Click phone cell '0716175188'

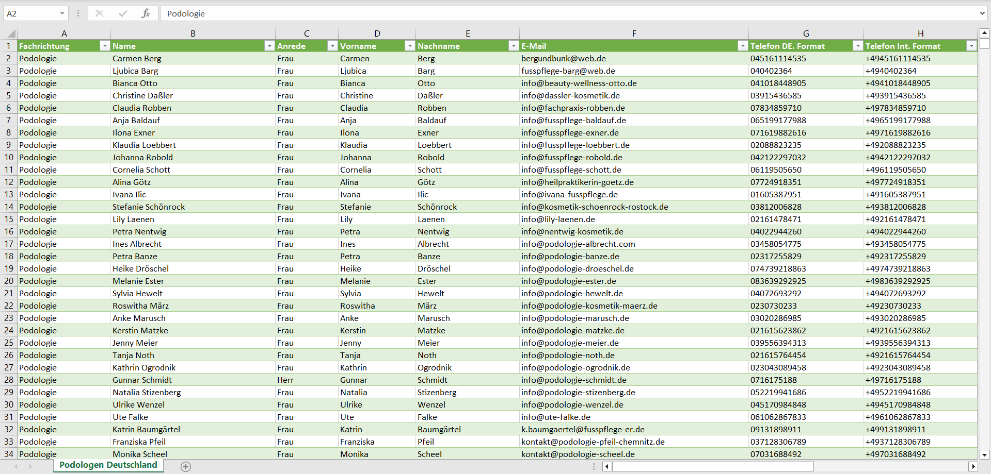(x=806, y=380)
